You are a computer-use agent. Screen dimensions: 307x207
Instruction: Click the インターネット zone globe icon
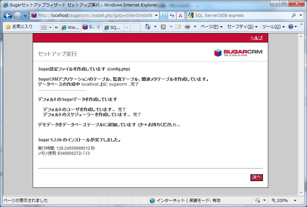click(152, 200)
